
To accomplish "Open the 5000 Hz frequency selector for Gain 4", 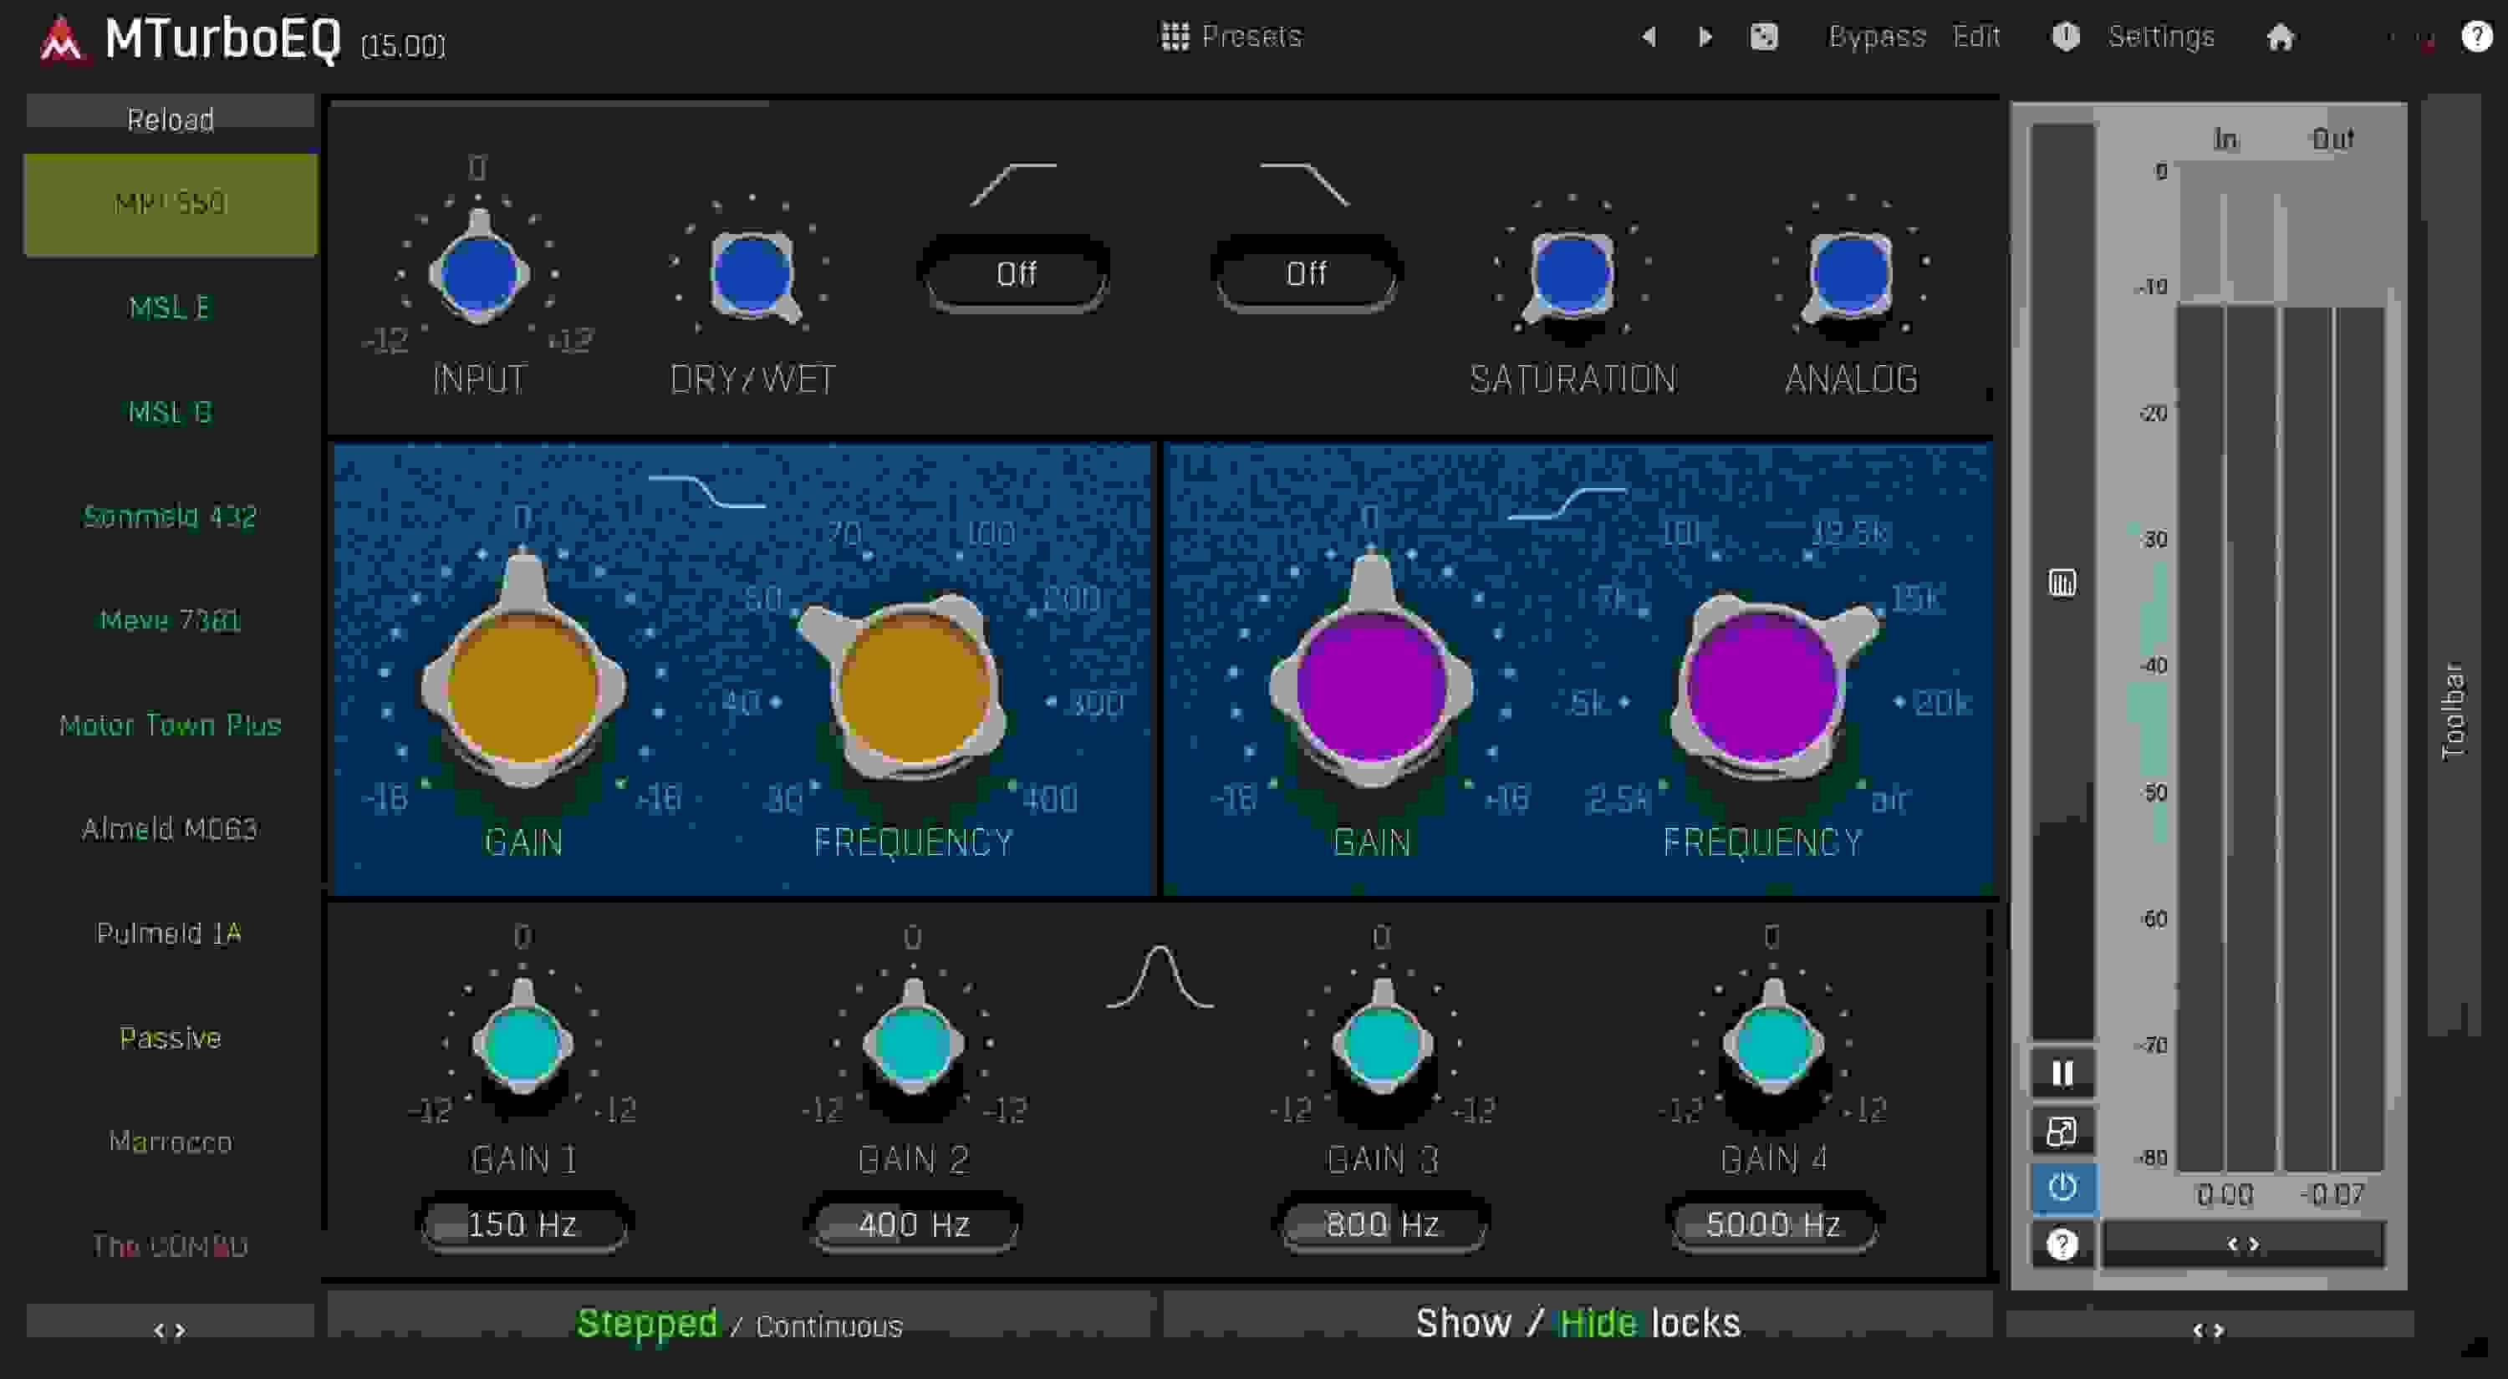I will coord(1772,1224).
